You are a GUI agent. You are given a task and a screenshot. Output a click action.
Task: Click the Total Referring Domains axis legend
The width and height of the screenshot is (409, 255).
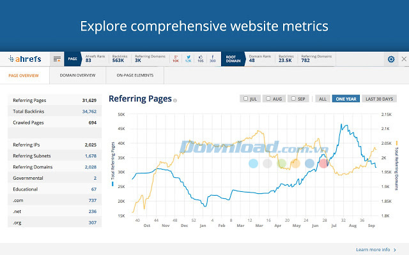pyautogui.click(x=396, y=166)
